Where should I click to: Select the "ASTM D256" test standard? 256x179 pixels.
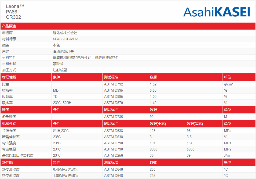pyautogui.click(x=114, y=155)
